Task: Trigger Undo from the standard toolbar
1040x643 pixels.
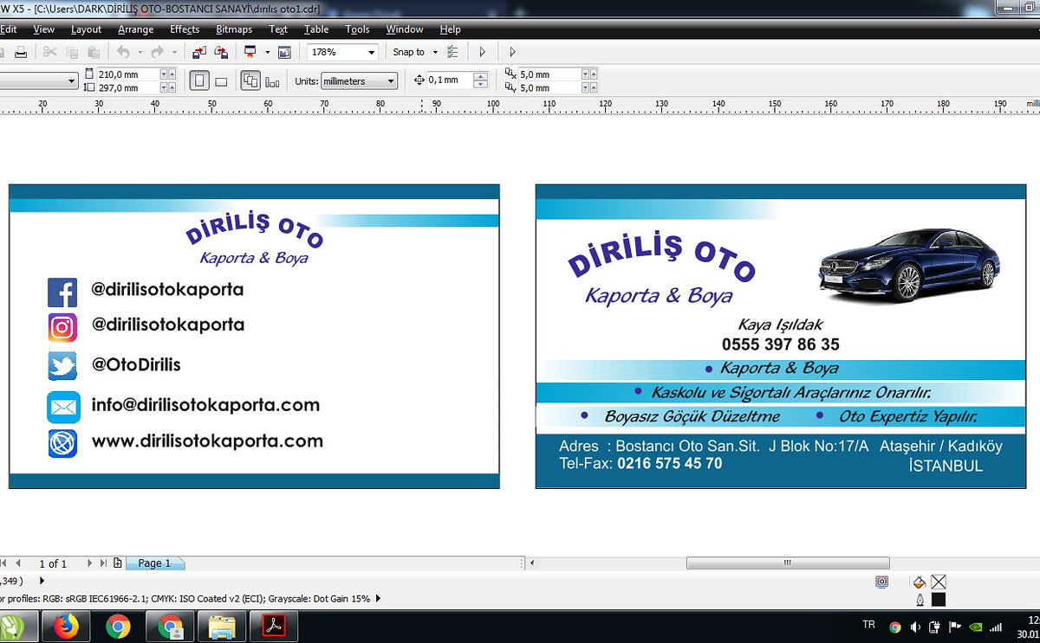Action: 125,52
